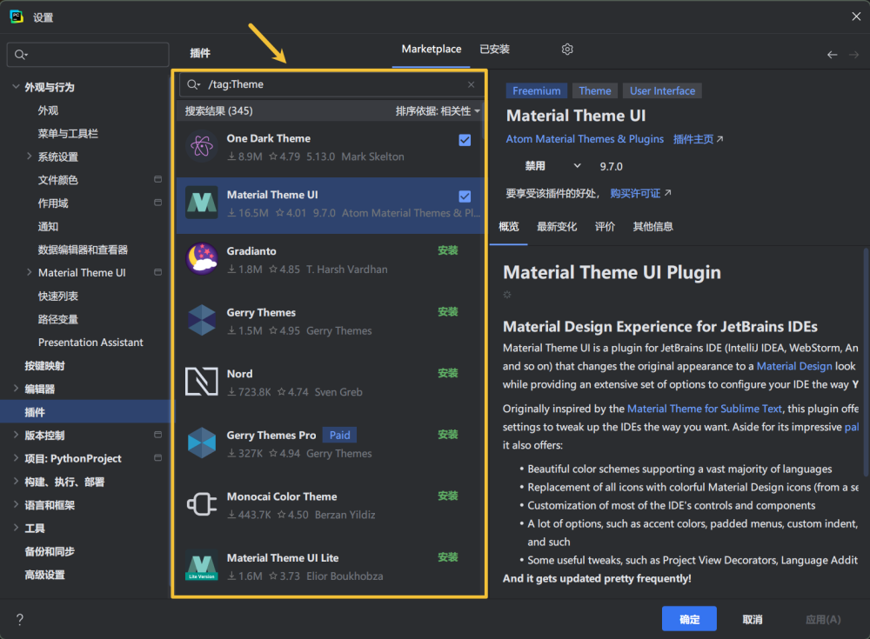
Task: Open the sort by relevance dropdown
Action: pyautogui.click(x=438, y=111)
